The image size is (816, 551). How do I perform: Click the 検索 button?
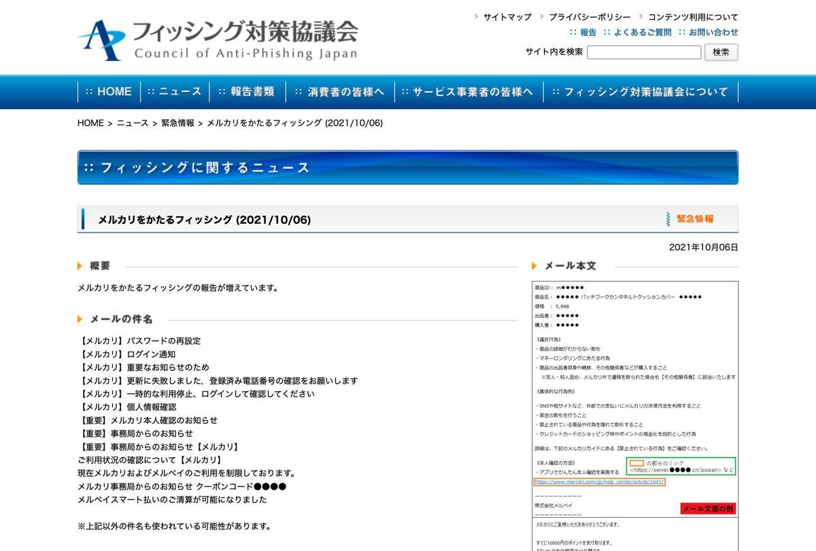[721, 52]
